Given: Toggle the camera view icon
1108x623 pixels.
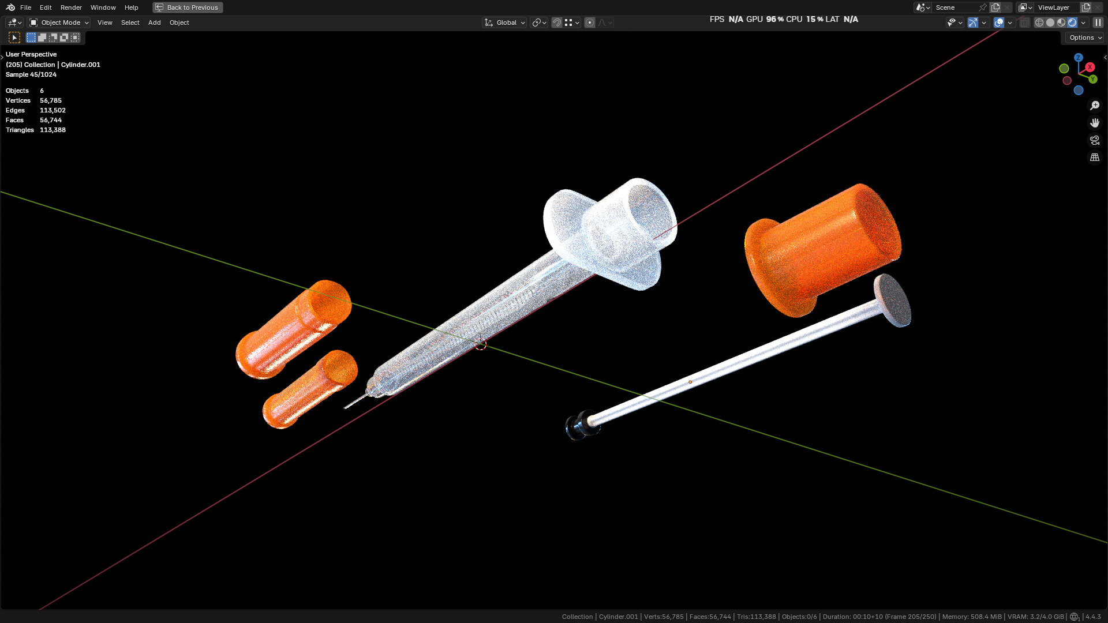Looking at the screenshot, I should click(x=1094, y=140).
